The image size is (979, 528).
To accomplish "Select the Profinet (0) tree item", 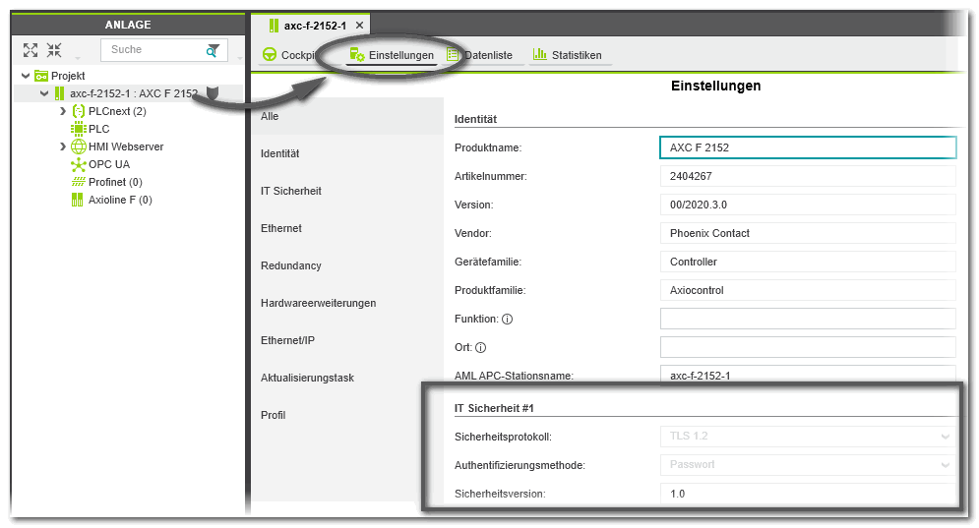I will [x=115, y=182].
